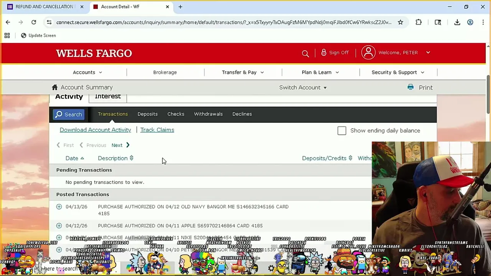Click the 'Pending Transactions' heading
Viewport: 491px width, 276px height.
click(84, 170)
